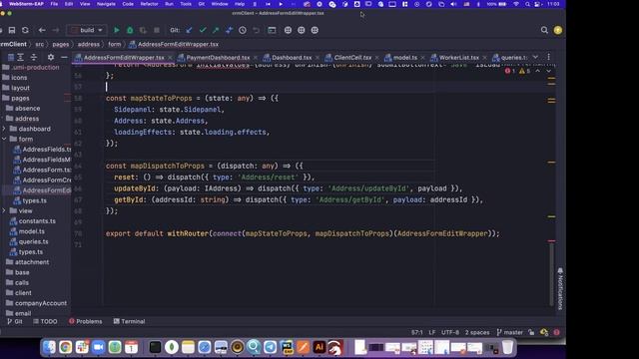Screen dimensions: 639x359
Task: Navigate back with the left arrow
Action: [42, 30]
